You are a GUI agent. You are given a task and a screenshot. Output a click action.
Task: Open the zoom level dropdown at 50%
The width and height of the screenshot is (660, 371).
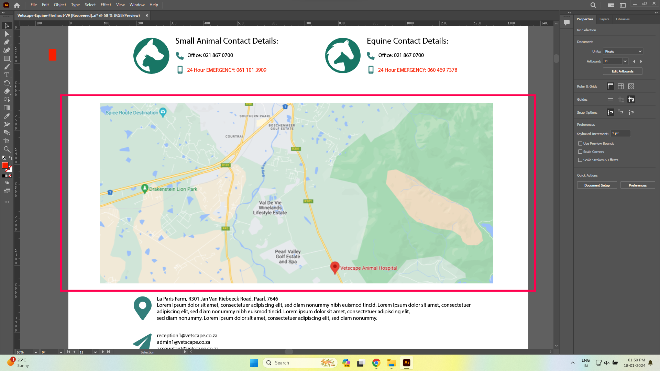(x=36, y=352)
